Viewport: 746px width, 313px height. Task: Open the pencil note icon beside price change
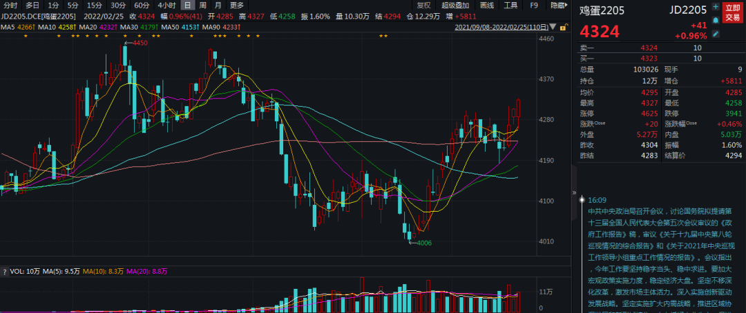[716, 34]
